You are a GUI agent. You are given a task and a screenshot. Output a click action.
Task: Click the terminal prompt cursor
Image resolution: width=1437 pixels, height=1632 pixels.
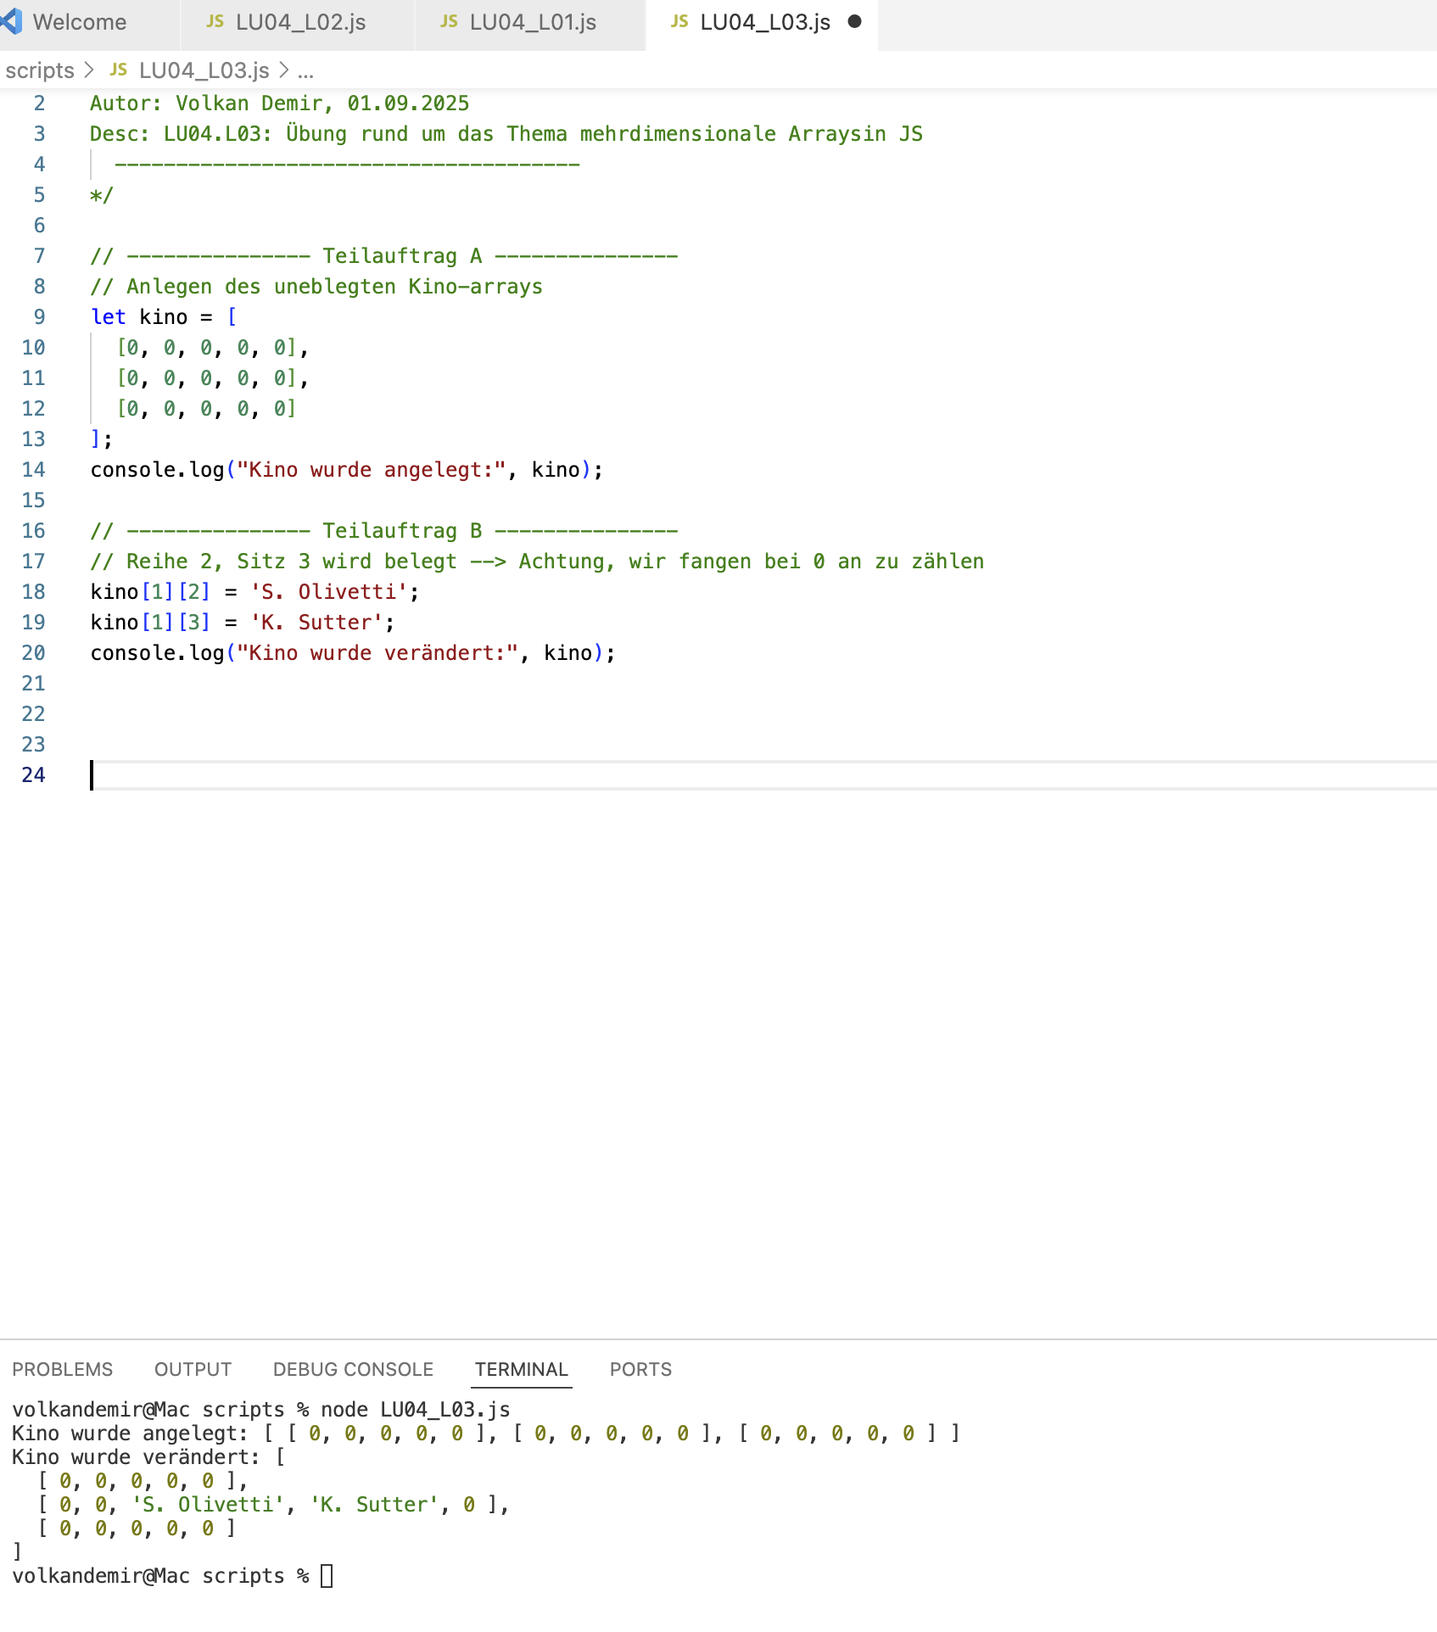[x=327, y=1576]
